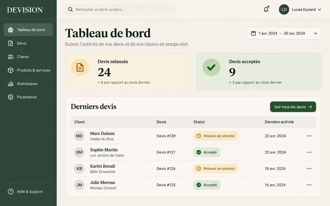330x206 pixels.
Task: Click the name Sophie Martin
Action: pos(104,150)
